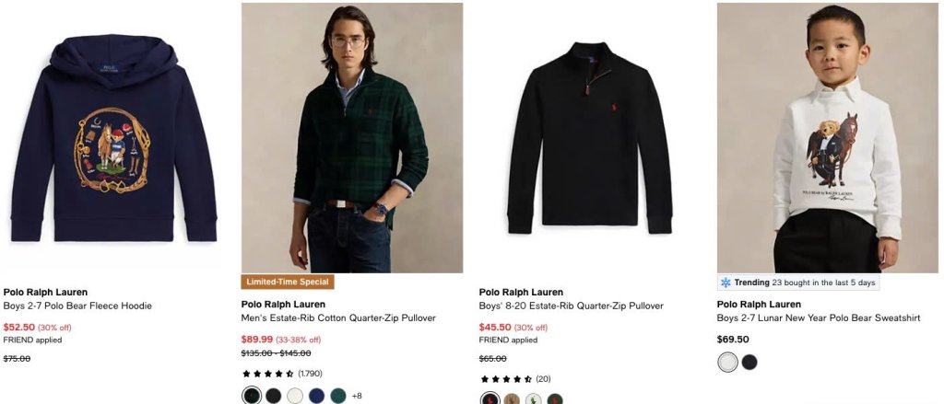Open Boys 2-7 Lunar New Year Polo Bear Sweatshirt
This screenshot has width=944, height=404.
(x=819, y=317)
